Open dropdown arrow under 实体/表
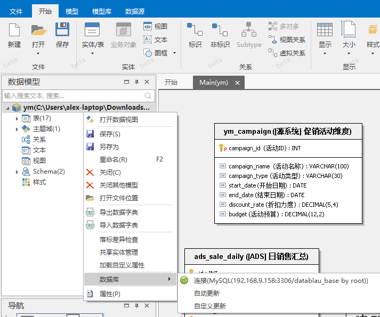Image resolution: width=380 pixels, height=317 pixels. (x=92, y=53)
